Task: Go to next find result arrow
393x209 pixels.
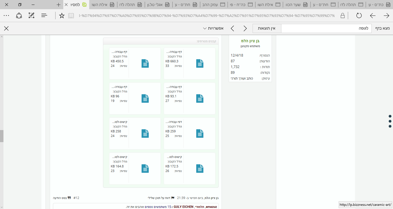Action: coord(232,28)
